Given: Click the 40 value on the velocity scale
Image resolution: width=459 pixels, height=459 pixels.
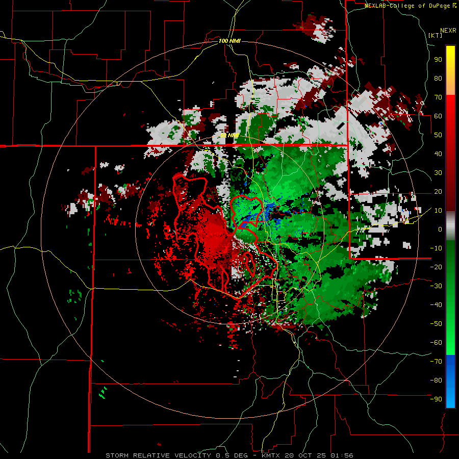Looking at the screenshot, I should click(438, 154).
